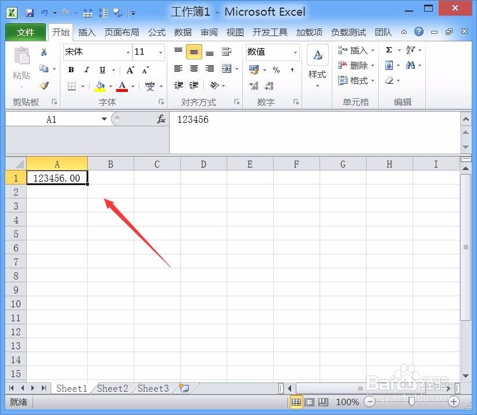The image size is (477, 415).
Task: Increase indent in the alignment group
Action: click(x=194, y=86)
